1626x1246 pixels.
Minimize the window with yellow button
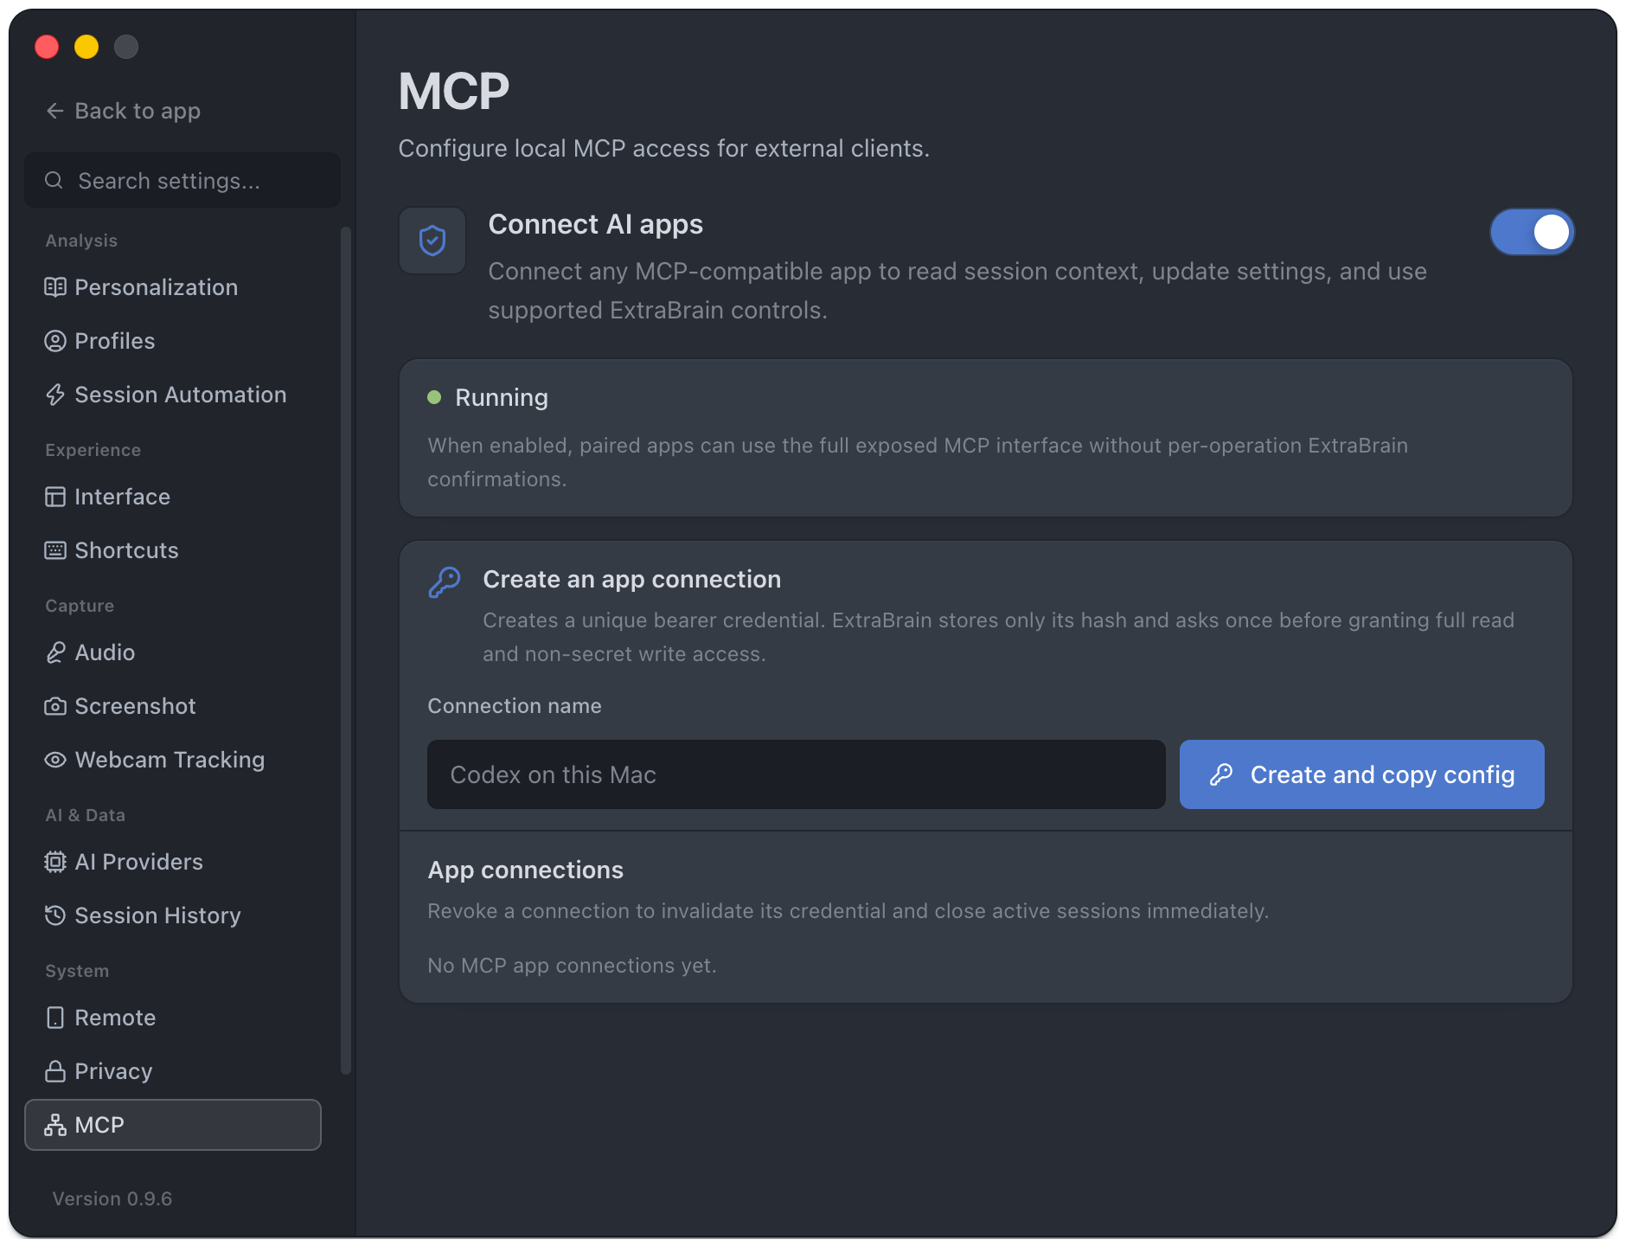[86, 47]
